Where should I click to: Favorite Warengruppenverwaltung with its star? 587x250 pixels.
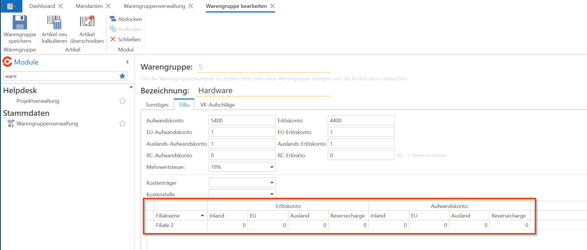(x=123, y=123)
